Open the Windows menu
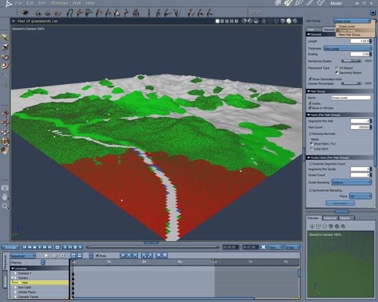The width and height of the screenshot is (378, 302). pyautogui.click(x=60, y=3)
